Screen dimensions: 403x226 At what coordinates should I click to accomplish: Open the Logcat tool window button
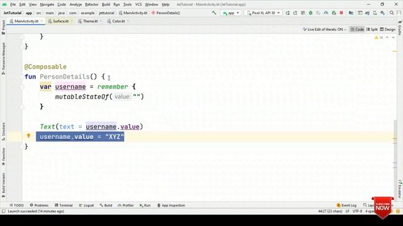[86, 205]
